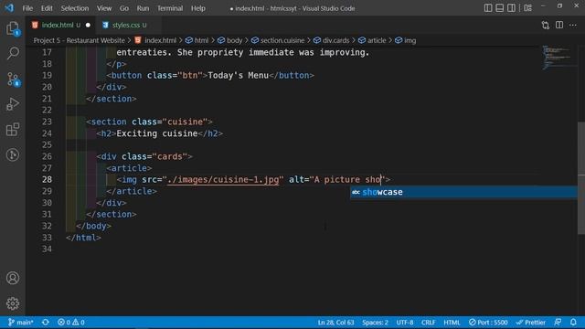Open Spaces: 2 indentation selector
Image resolution: width=585 pixels, height=329 pixels.
coord(375,323)
